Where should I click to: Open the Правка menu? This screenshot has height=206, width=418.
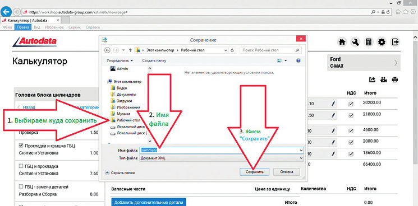point(23,27)
